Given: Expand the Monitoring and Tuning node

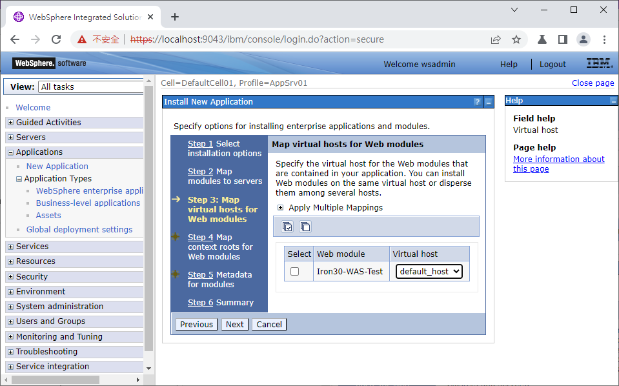Looking at the screenshot, I should pyautogui.click(x=11, y=337).
